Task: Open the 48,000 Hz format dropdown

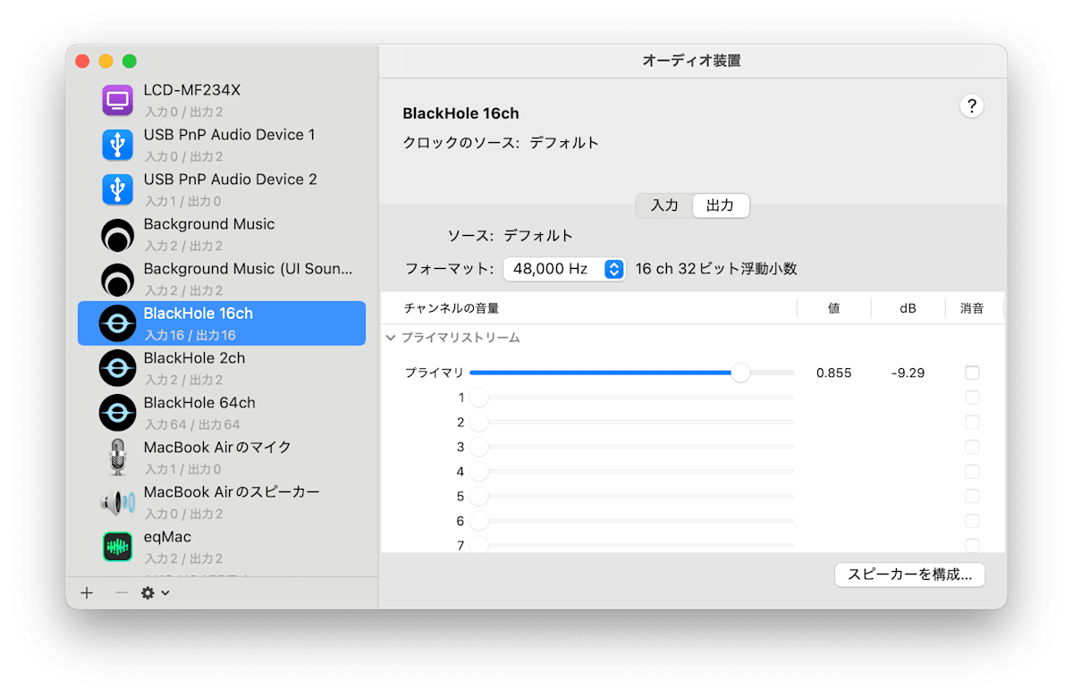Action: click(x=564, y=269)
